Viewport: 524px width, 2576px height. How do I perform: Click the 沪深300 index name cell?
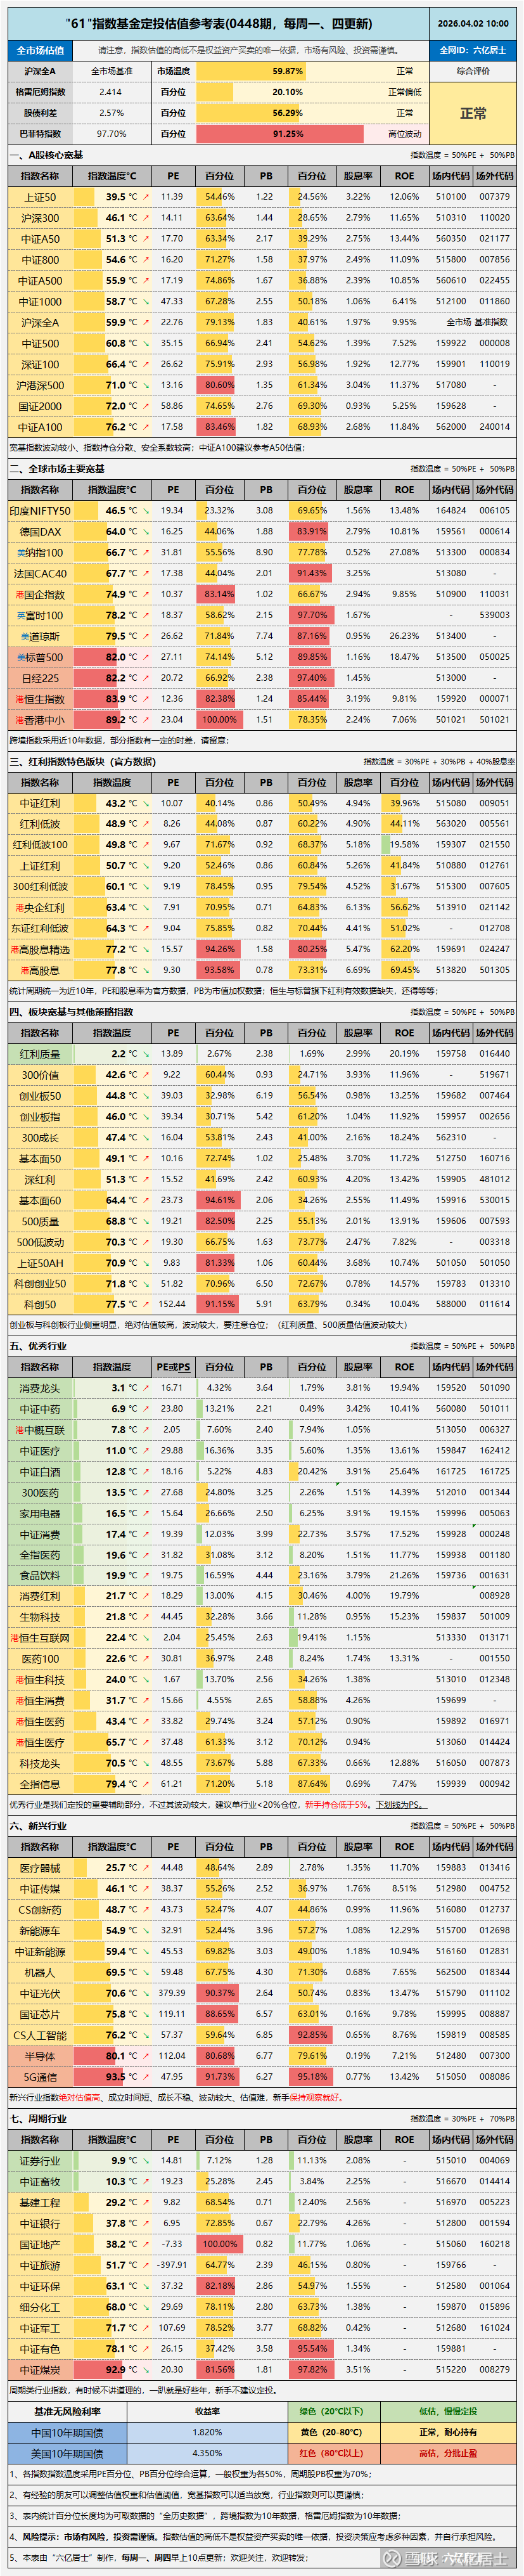40,218
